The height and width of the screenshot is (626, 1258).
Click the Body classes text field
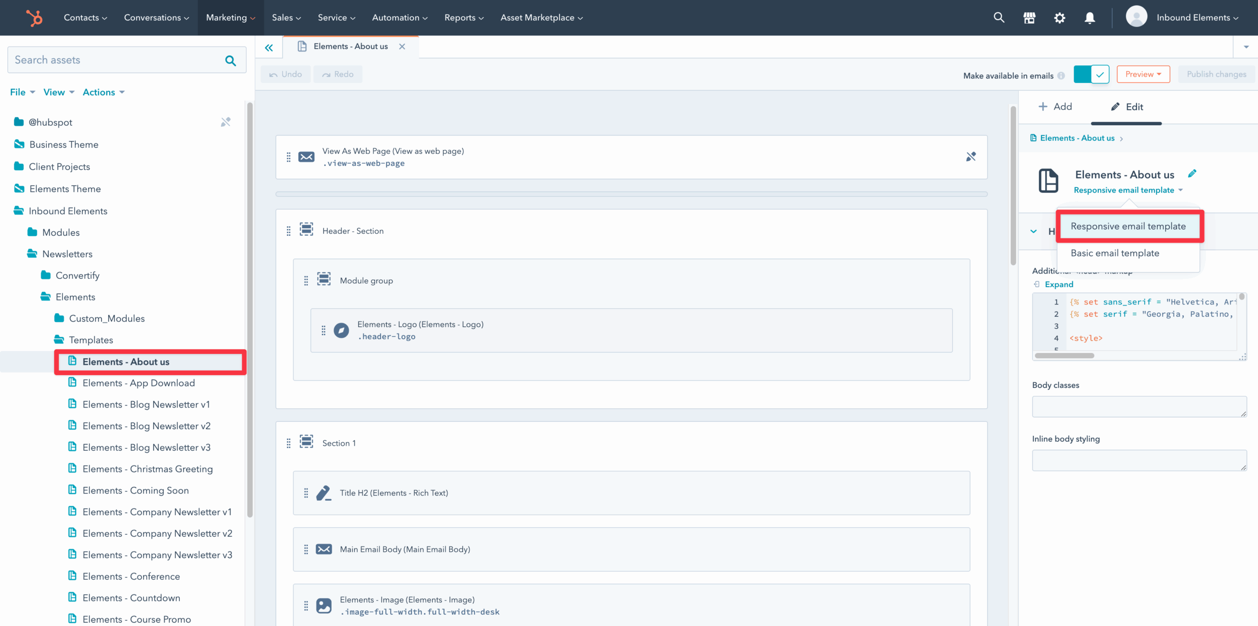(1139, 407)
